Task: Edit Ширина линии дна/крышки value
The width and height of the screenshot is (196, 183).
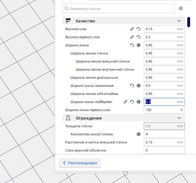Action: (x=164, y=77)
